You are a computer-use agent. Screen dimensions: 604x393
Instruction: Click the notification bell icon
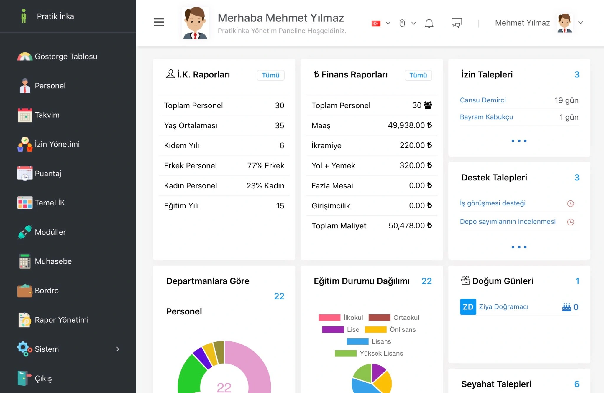click(x=429, y=23)
